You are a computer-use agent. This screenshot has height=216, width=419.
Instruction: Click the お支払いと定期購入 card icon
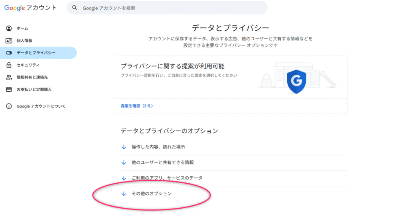[9, 90]
